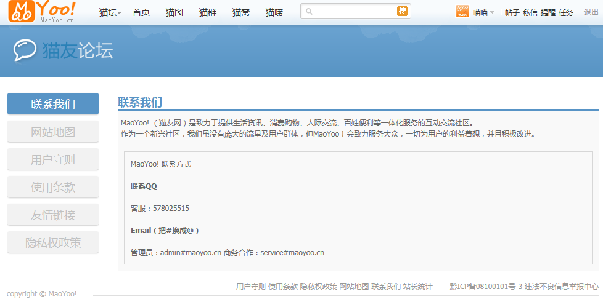The image size is (603, 302).
Task: Open 猫窝 navigation item
Action: pos(240,12)
